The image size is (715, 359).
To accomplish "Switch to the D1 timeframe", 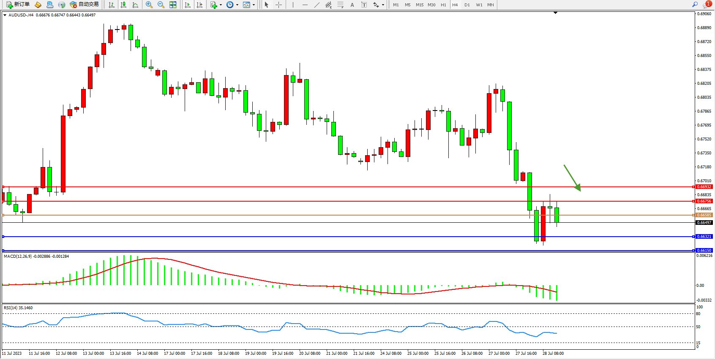I will pos(467,5).
